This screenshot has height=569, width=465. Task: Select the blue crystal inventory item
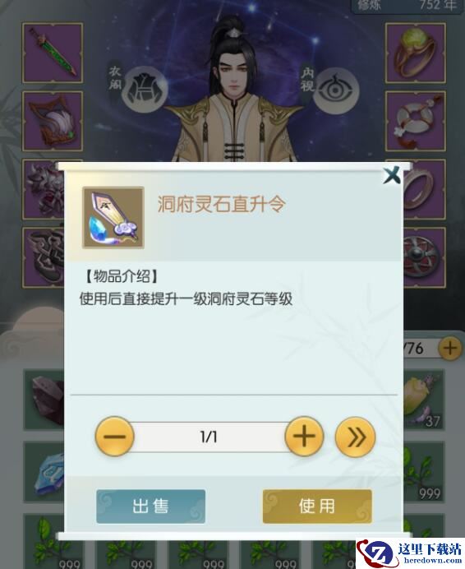pos(44,472)
